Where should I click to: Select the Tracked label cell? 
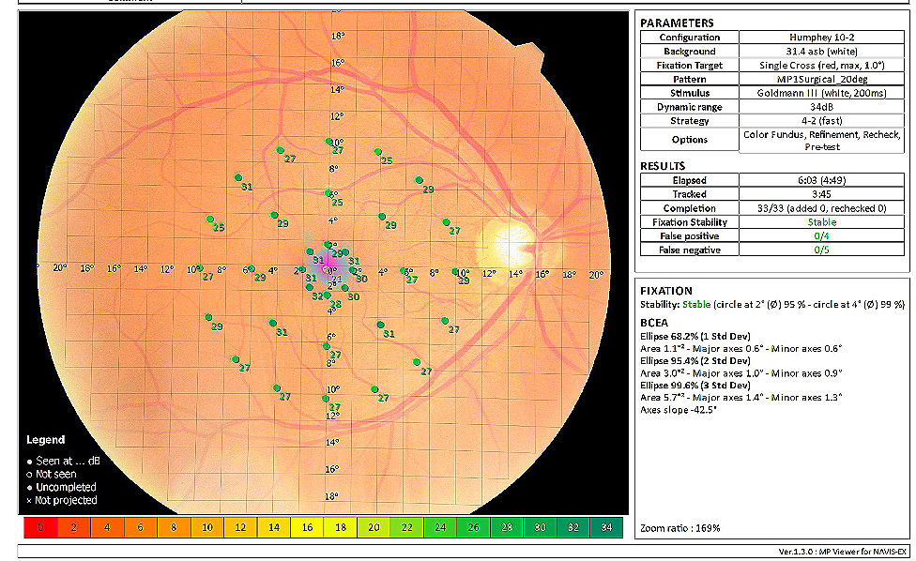tap(689, 194)
